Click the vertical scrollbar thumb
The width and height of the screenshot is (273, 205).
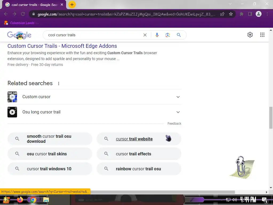pos(271,118)
